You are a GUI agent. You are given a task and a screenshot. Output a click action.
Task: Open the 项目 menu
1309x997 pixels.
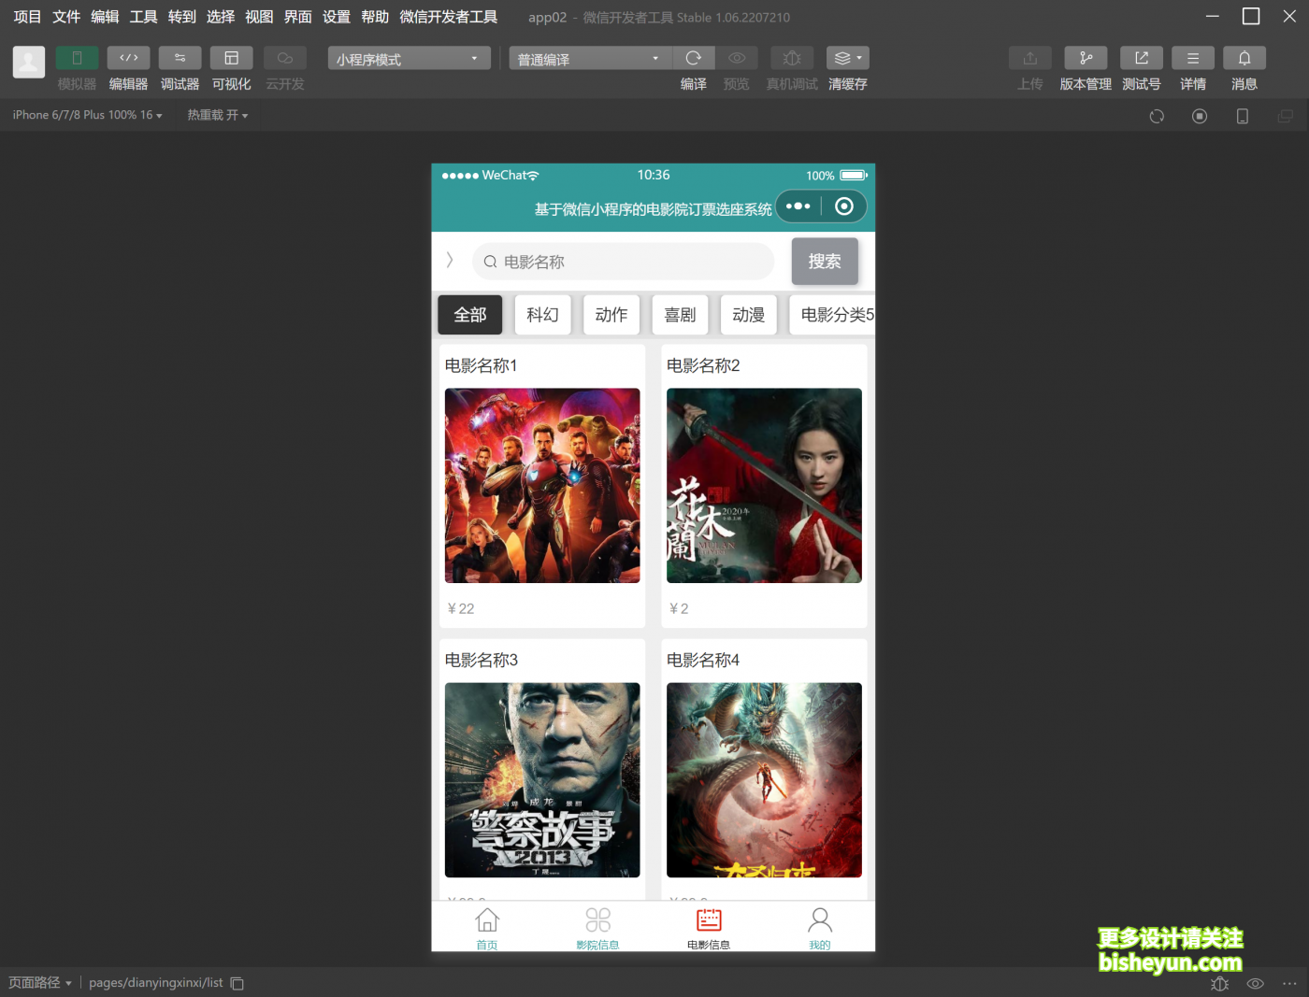tap(27, 17)
